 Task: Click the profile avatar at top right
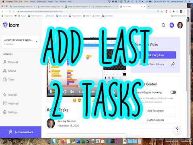pos(180,25)
